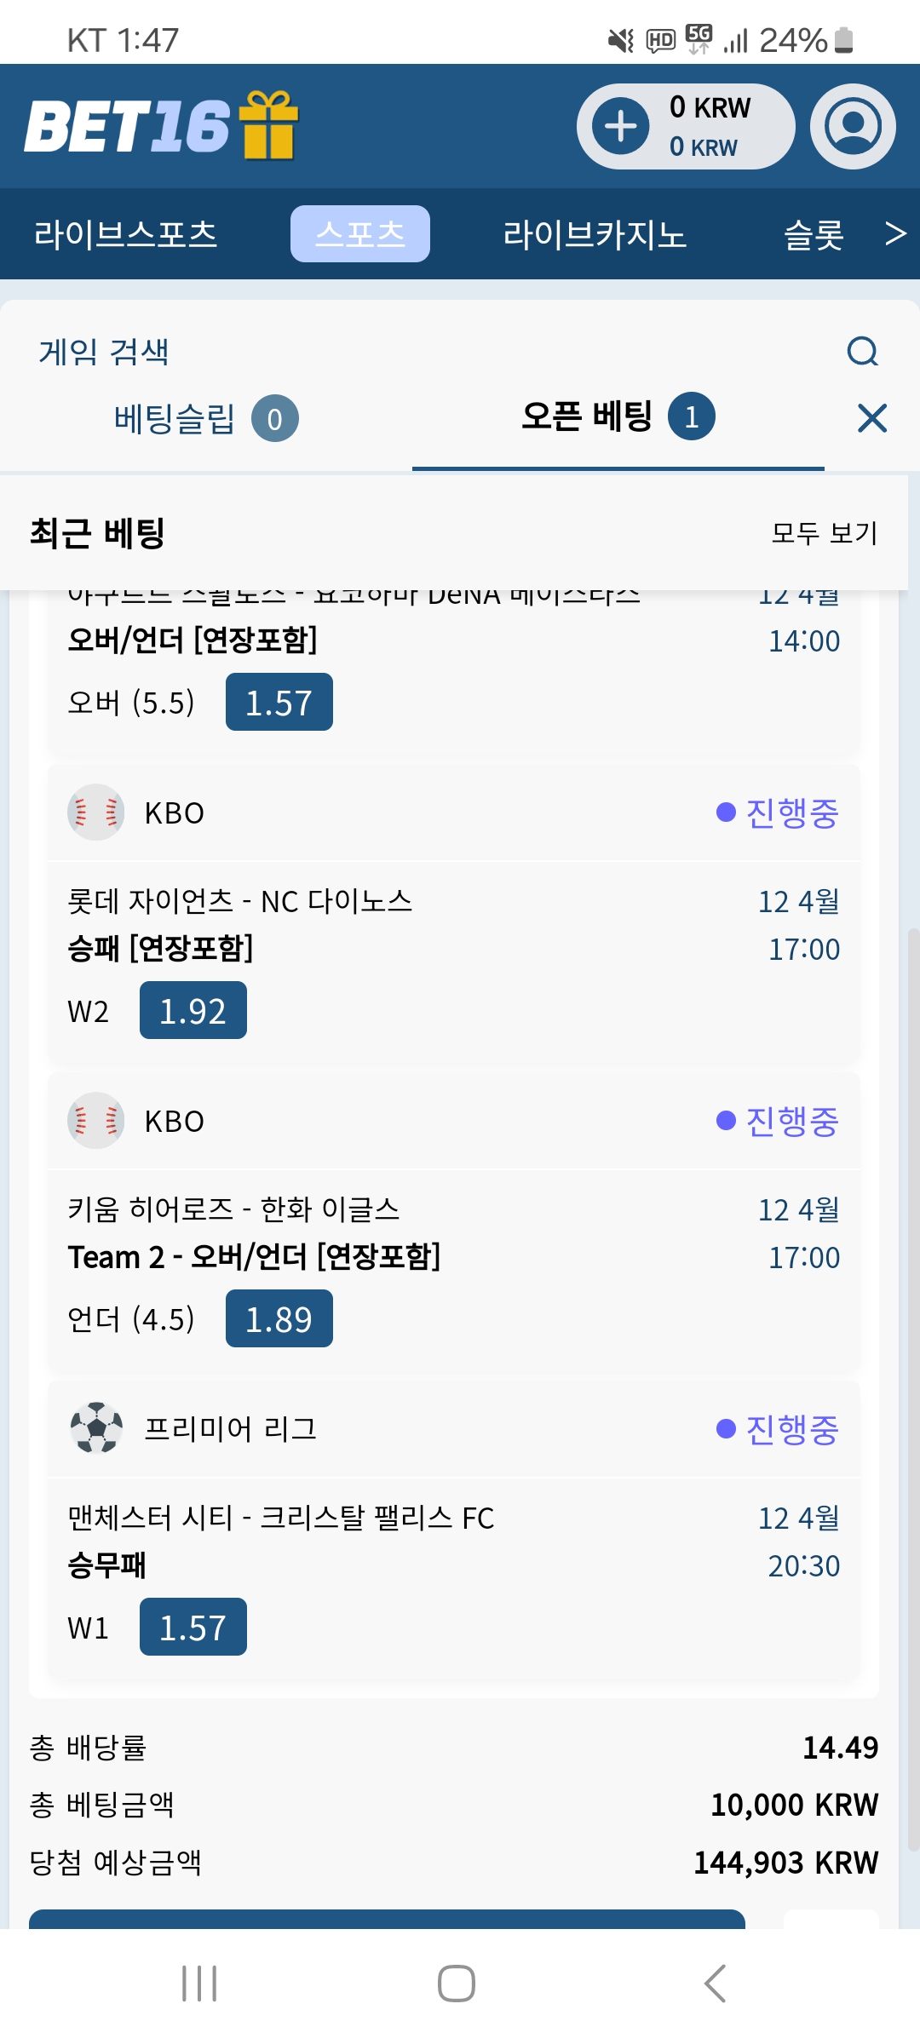Tap the 1.92 odds button for W2
The height and width of the screenshot is (2044, 920).
pos(193,1010)
